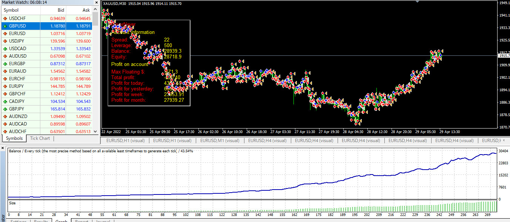Click the down arrow icon beside USDCHF
Image resolution: width=510 pixels, height=222 pixels.
click(5, 18)
